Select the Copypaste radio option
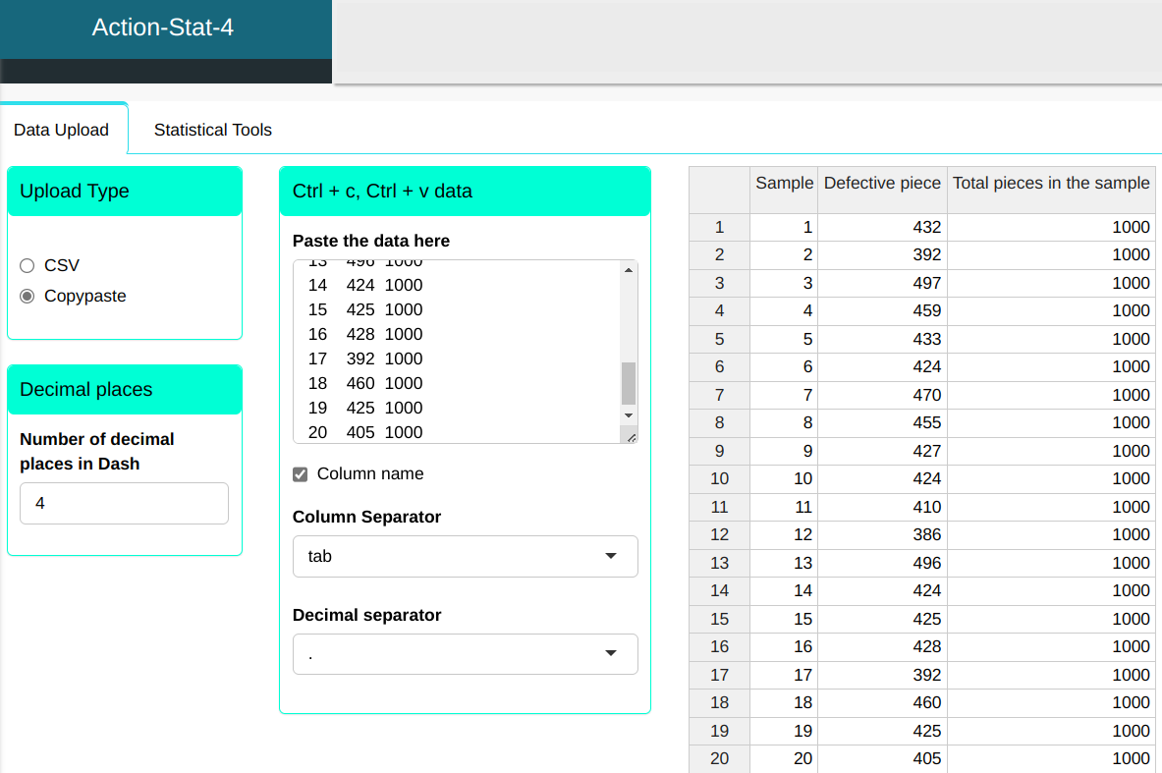This screenshot has height=773, width=1162. tap(28, 296)
